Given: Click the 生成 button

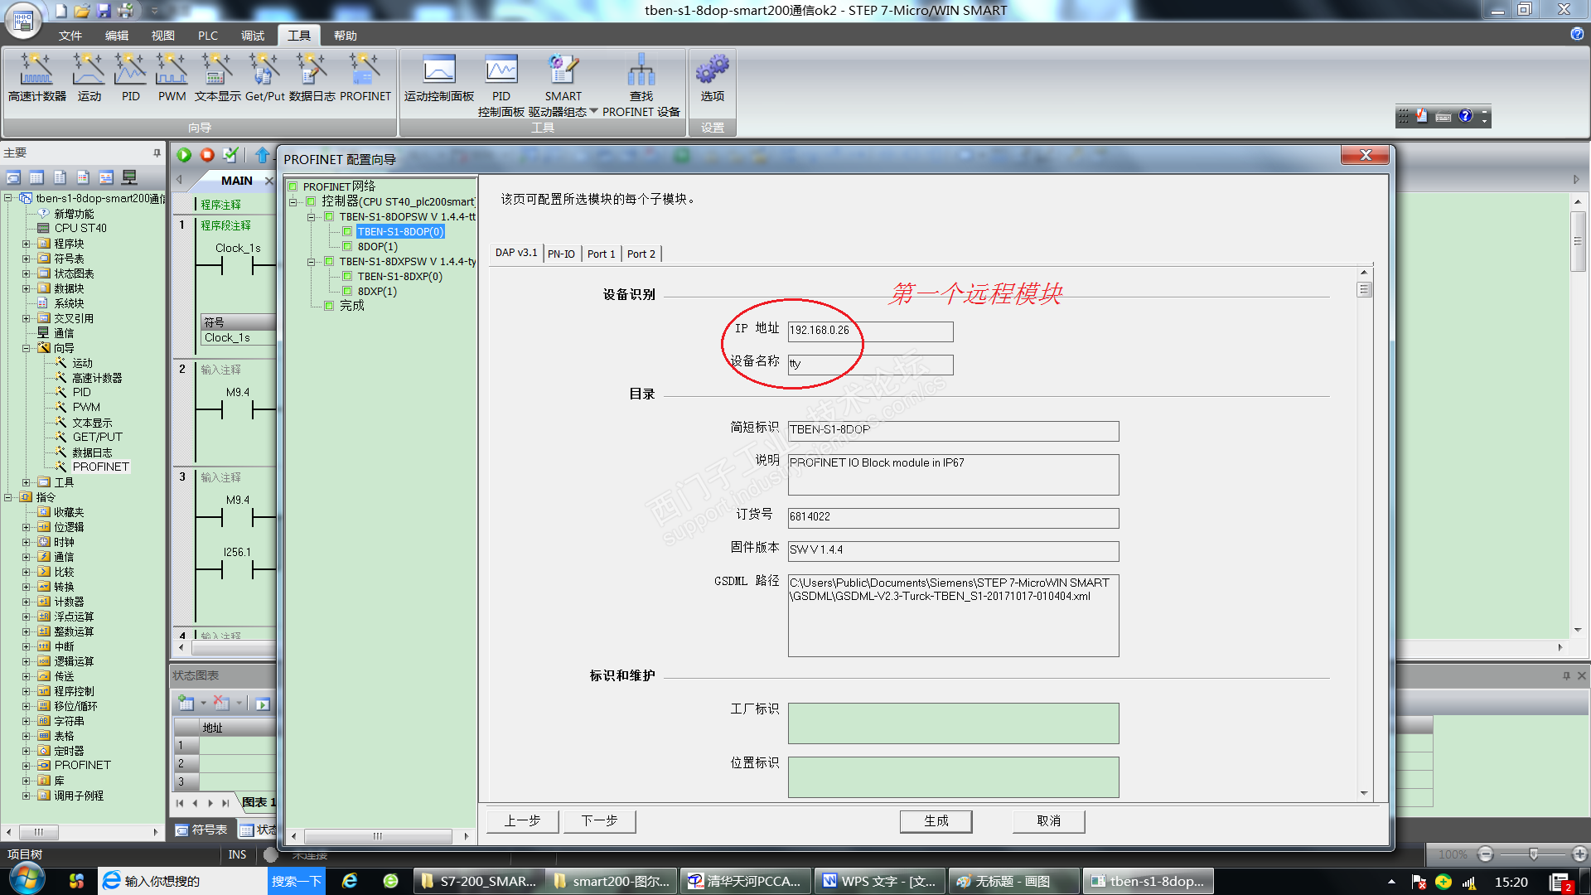Looking at the screenshot, I should [936, 820].
